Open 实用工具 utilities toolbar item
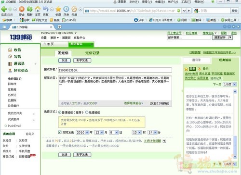241x175 pixels. [228, 20]
